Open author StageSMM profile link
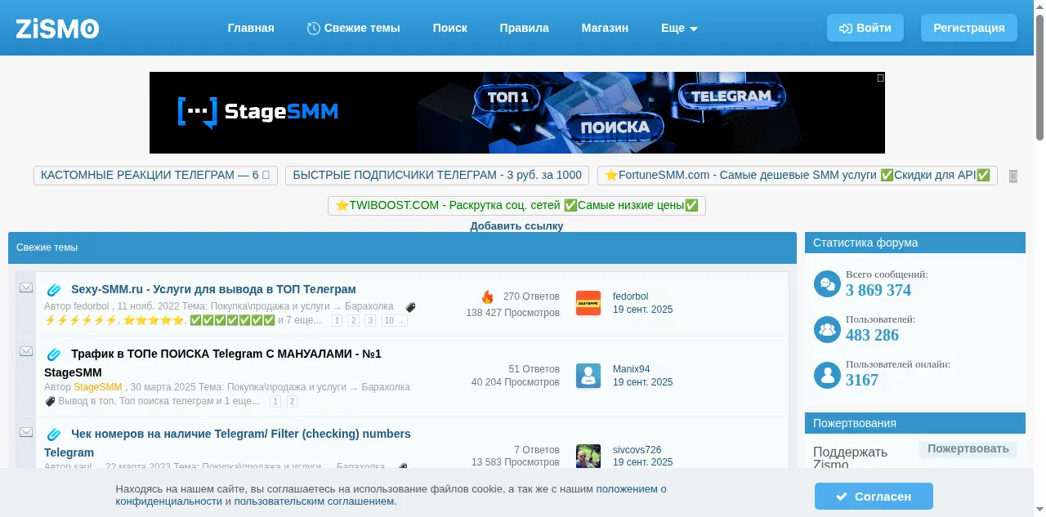Viewport: 1046px width, 517px height. tap(98, 387)
